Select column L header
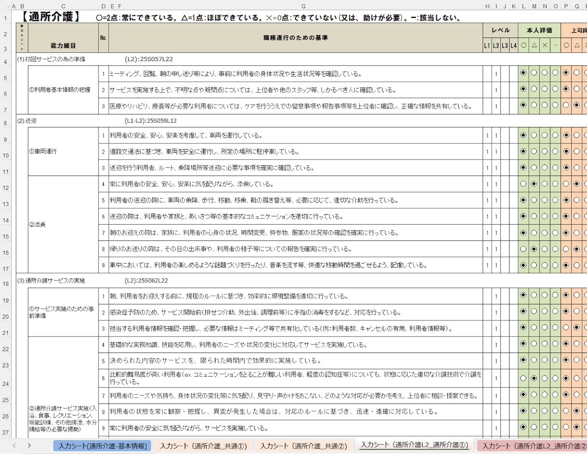Screen dimensions: 587x454 click(x=523, y=6)
